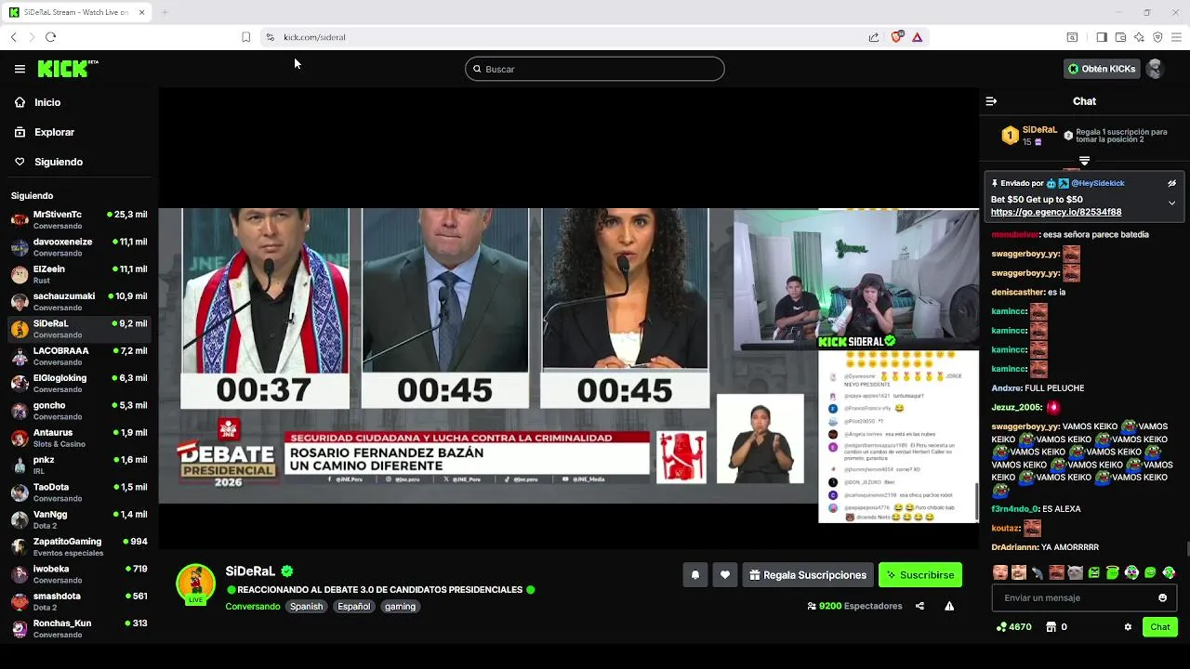1190x669 pixels.
Task: Select LACOBRAAA channel in sidebar
Action: (78, 356)
